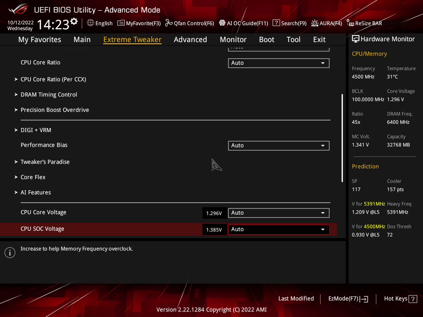Click the 10/12/2022 date text
This screenshot has height=317, width=423.
21,23
